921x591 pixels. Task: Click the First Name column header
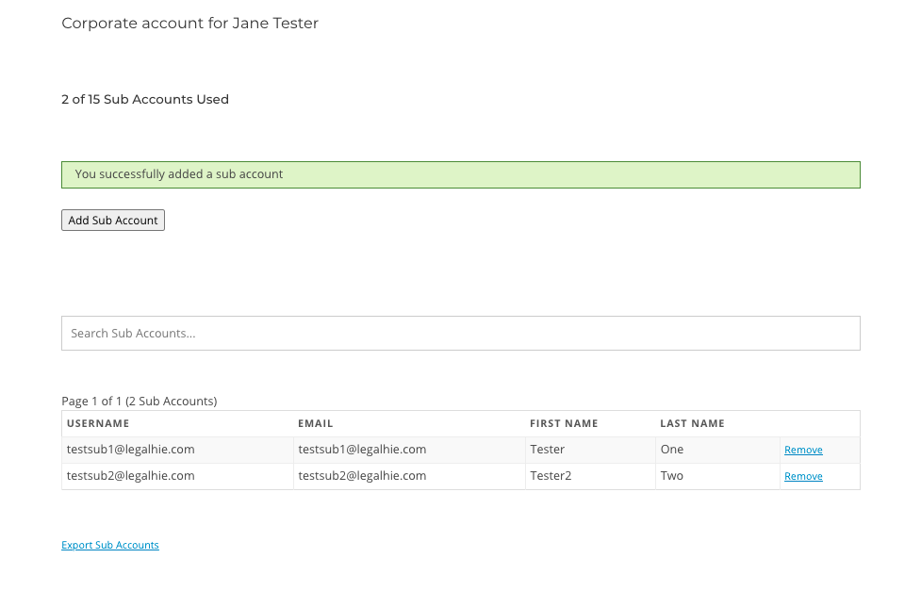(564, 423)
